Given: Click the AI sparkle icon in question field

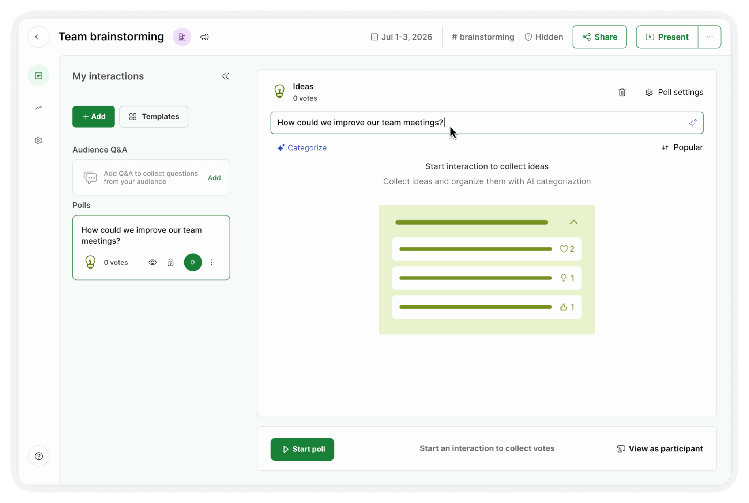Looking at the screenshot, I should pyautogui.click(x=693, y=123).
